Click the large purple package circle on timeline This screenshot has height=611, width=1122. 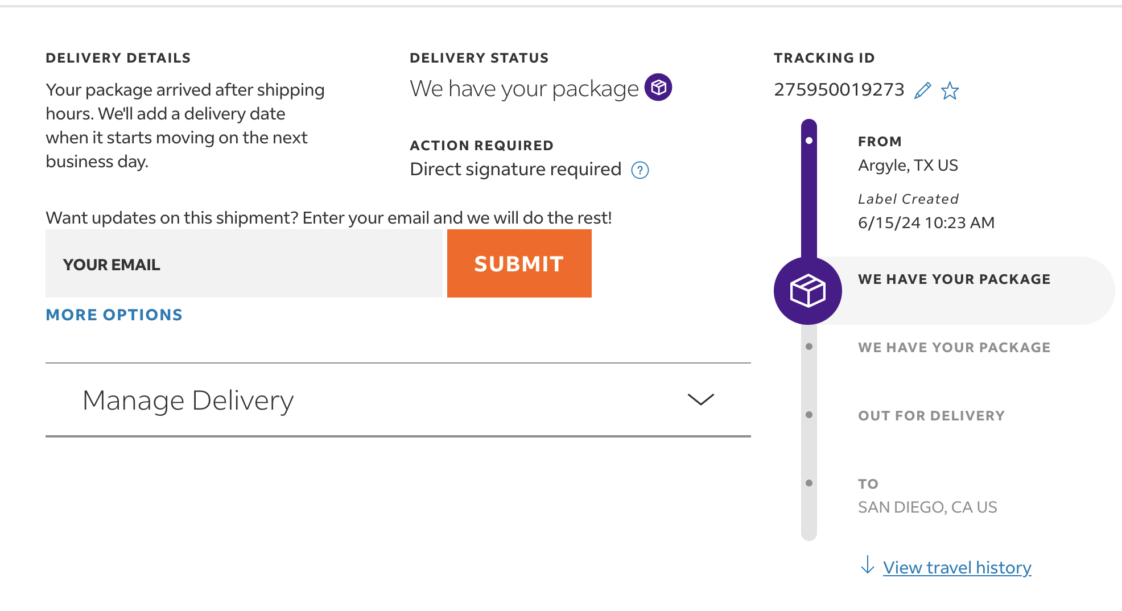tap(808, 291)
